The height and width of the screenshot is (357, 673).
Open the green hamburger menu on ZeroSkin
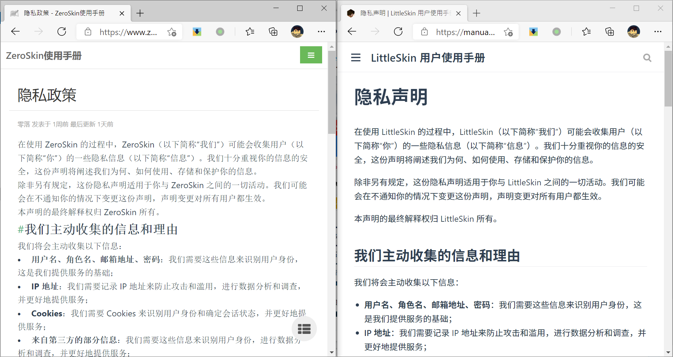click(x=311, y=55)
